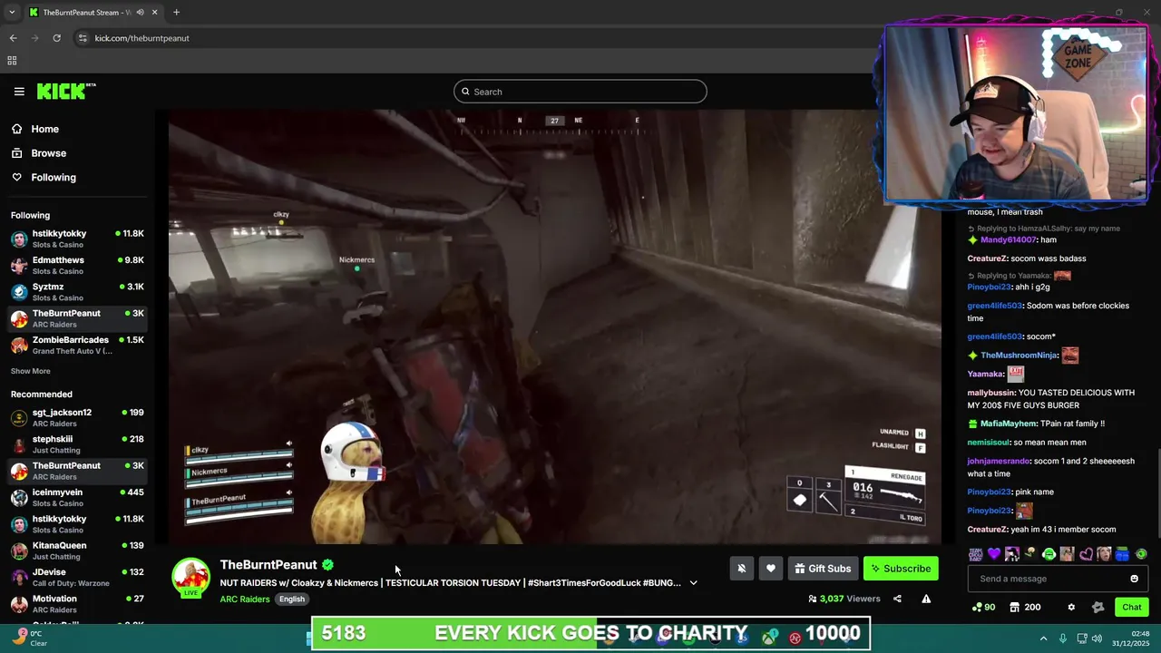
Task: Open site information icon in address bar
Action: click(x=83, y=38)
